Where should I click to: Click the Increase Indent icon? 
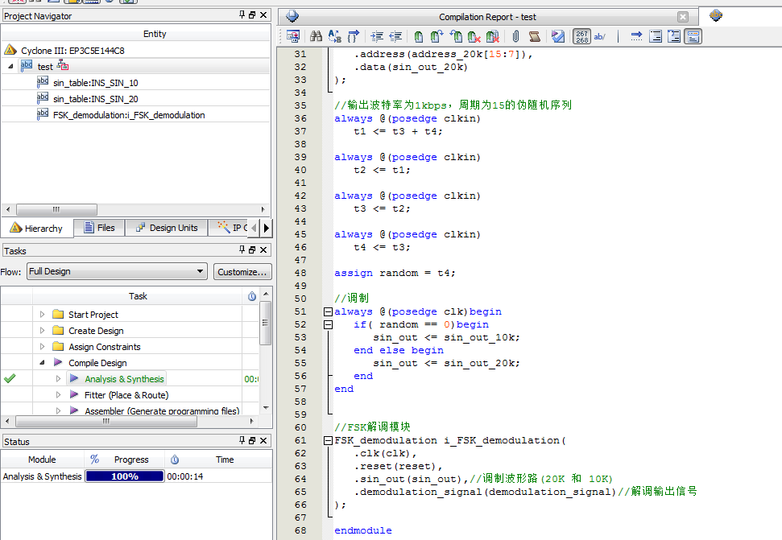(x=377, y=36)
